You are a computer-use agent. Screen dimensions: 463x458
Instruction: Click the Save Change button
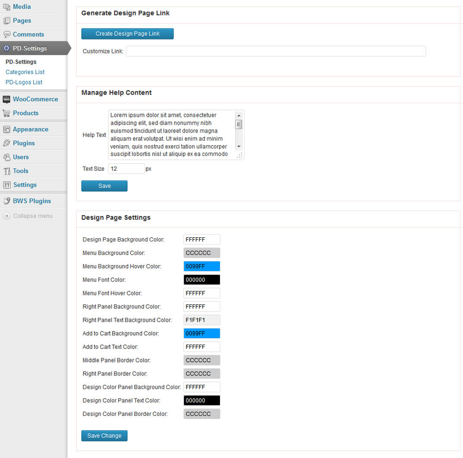104,436
